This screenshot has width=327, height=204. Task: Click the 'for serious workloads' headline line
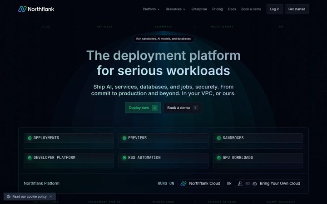coord(163,70)
